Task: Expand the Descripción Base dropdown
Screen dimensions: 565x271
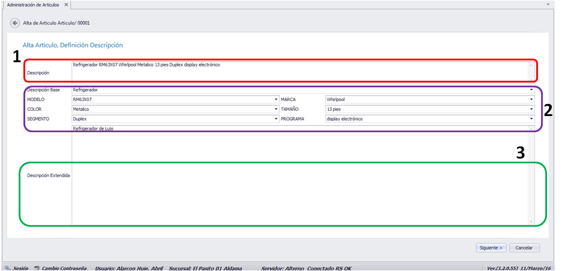Action: point(531,90)
